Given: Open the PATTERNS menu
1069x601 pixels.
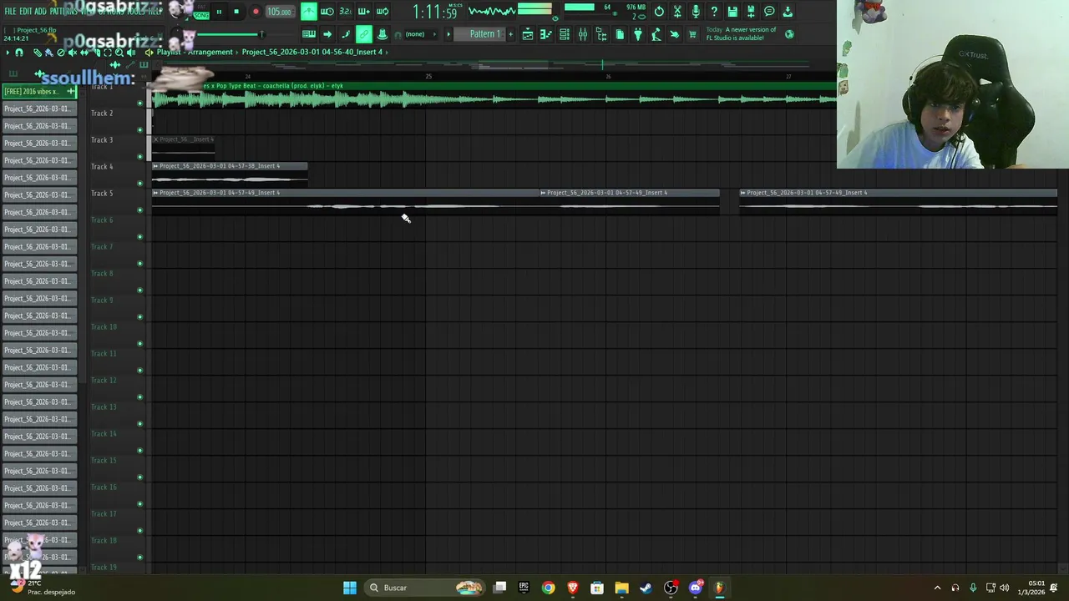Looking at the screenshot, I should [x=63, y=12].
